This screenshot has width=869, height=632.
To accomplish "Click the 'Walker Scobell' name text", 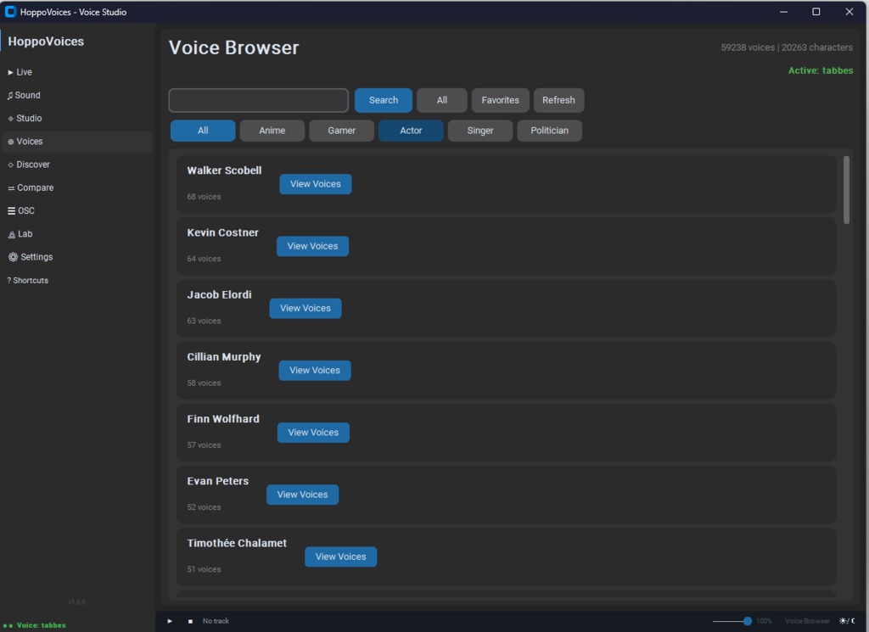I will coord(224,171).
